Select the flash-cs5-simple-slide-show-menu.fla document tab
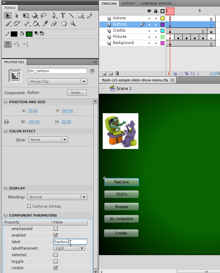 point(135,80)
